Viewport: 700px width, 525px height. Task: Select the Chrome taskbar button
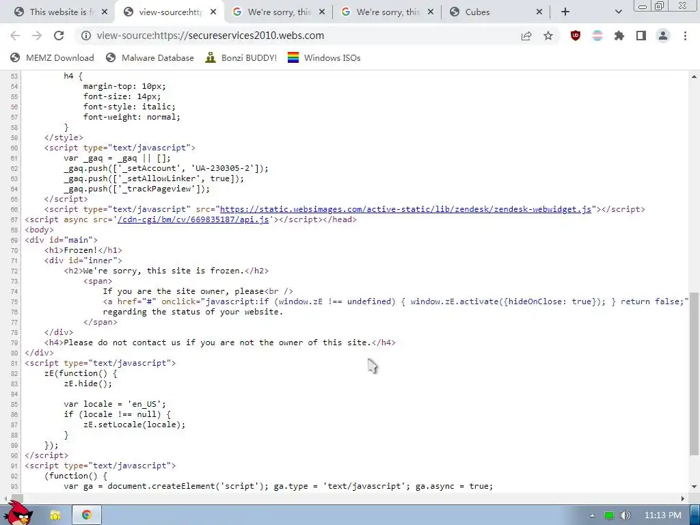pos(87,515)
